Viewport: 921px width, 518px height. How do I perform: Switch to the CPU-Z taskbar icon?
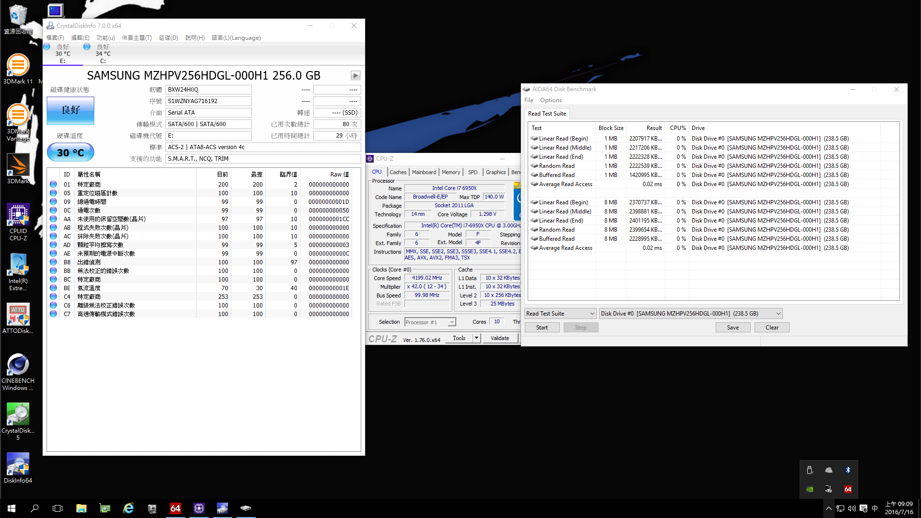199,508
